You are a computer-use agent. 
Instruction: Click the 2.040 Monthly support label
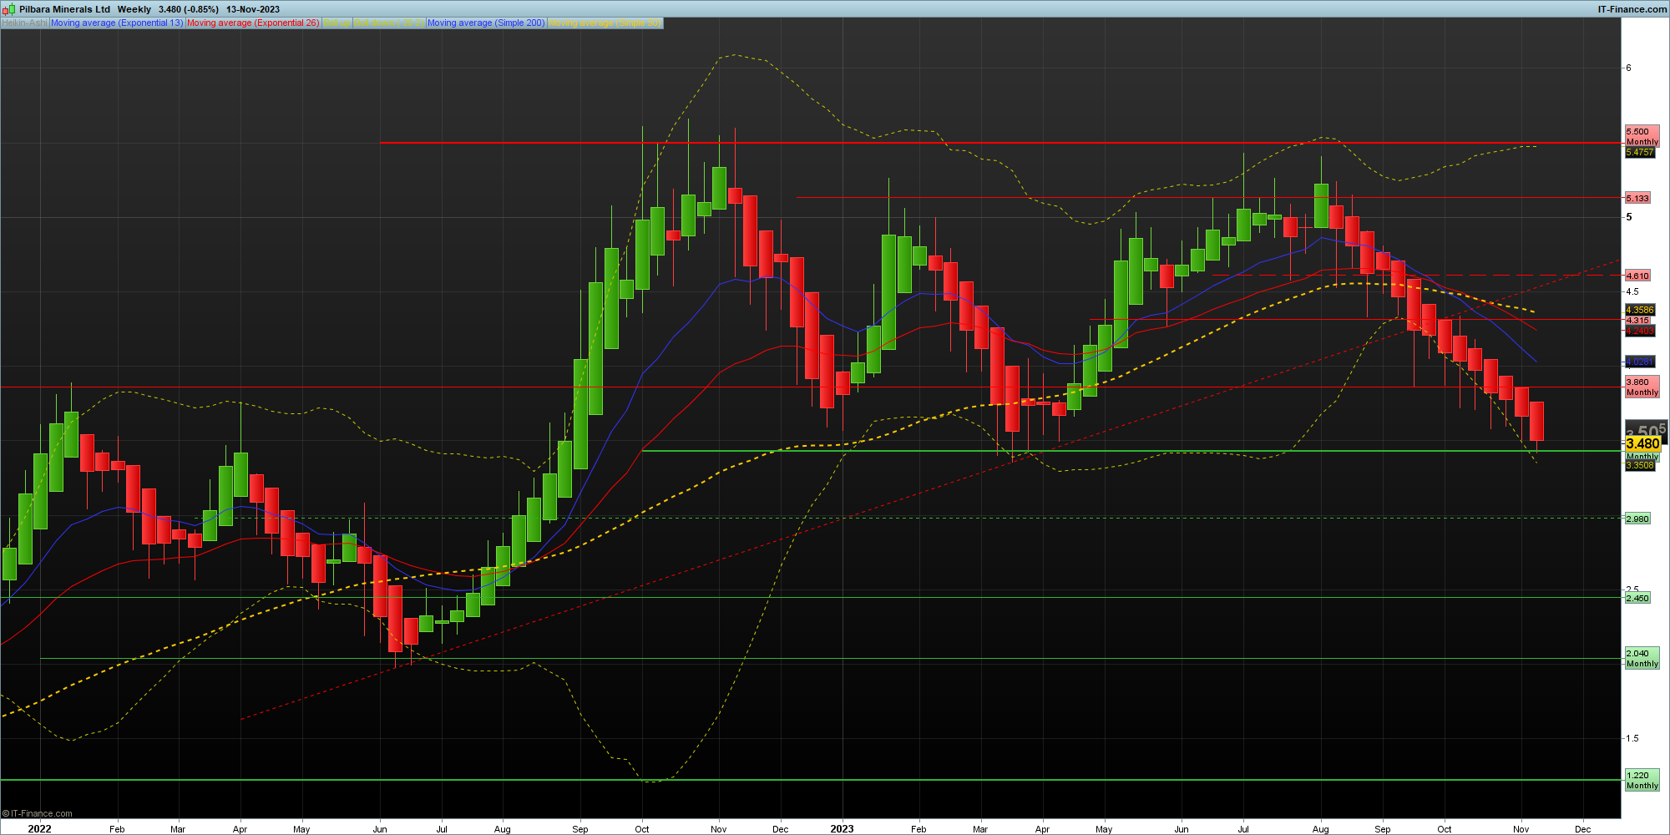point(1642,658)
